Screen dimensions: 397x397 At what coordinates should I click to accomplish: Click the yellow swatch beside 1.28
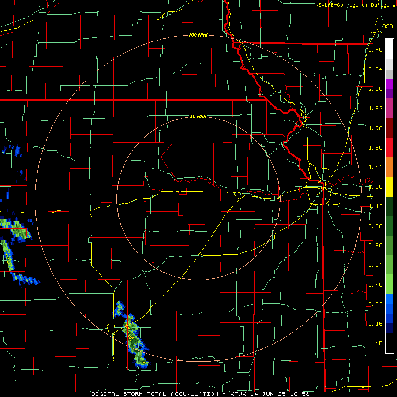(390, 187)
